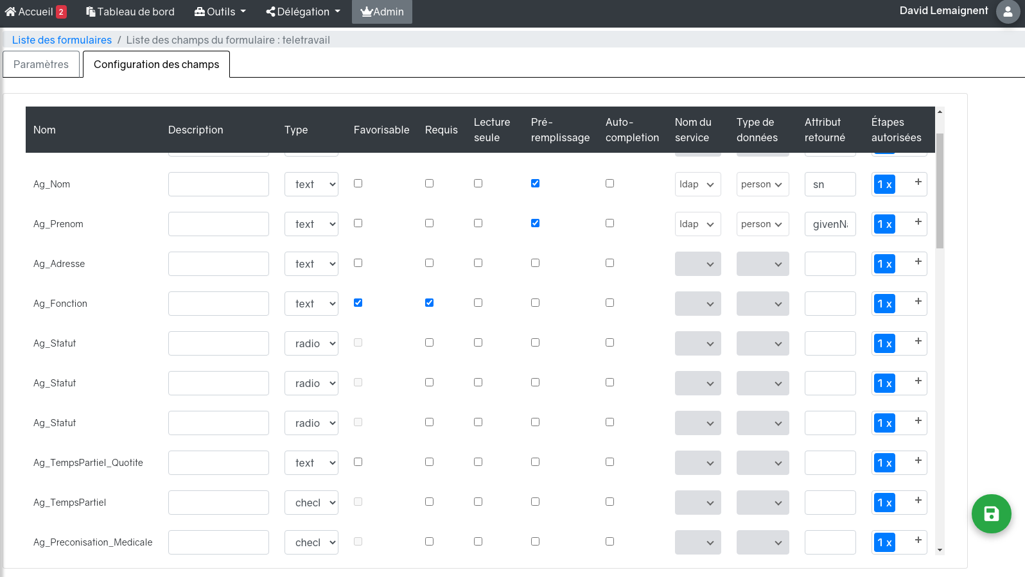Click the green floating save button
Image resolution: width=1025 pixels, height=577 pixels.
tap(991, 513)
